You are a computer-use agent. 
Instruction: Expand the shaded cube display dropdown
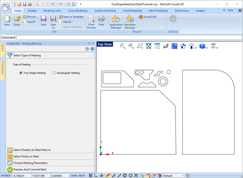click(x=207, y=48)
